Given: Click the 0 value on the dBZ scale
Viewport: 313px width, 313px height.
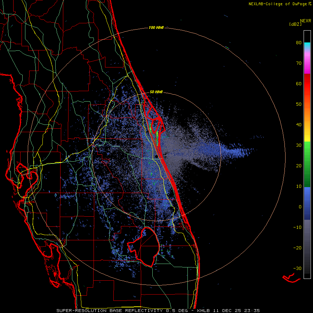Looking at the screenshot, I should tap(300, 207).
